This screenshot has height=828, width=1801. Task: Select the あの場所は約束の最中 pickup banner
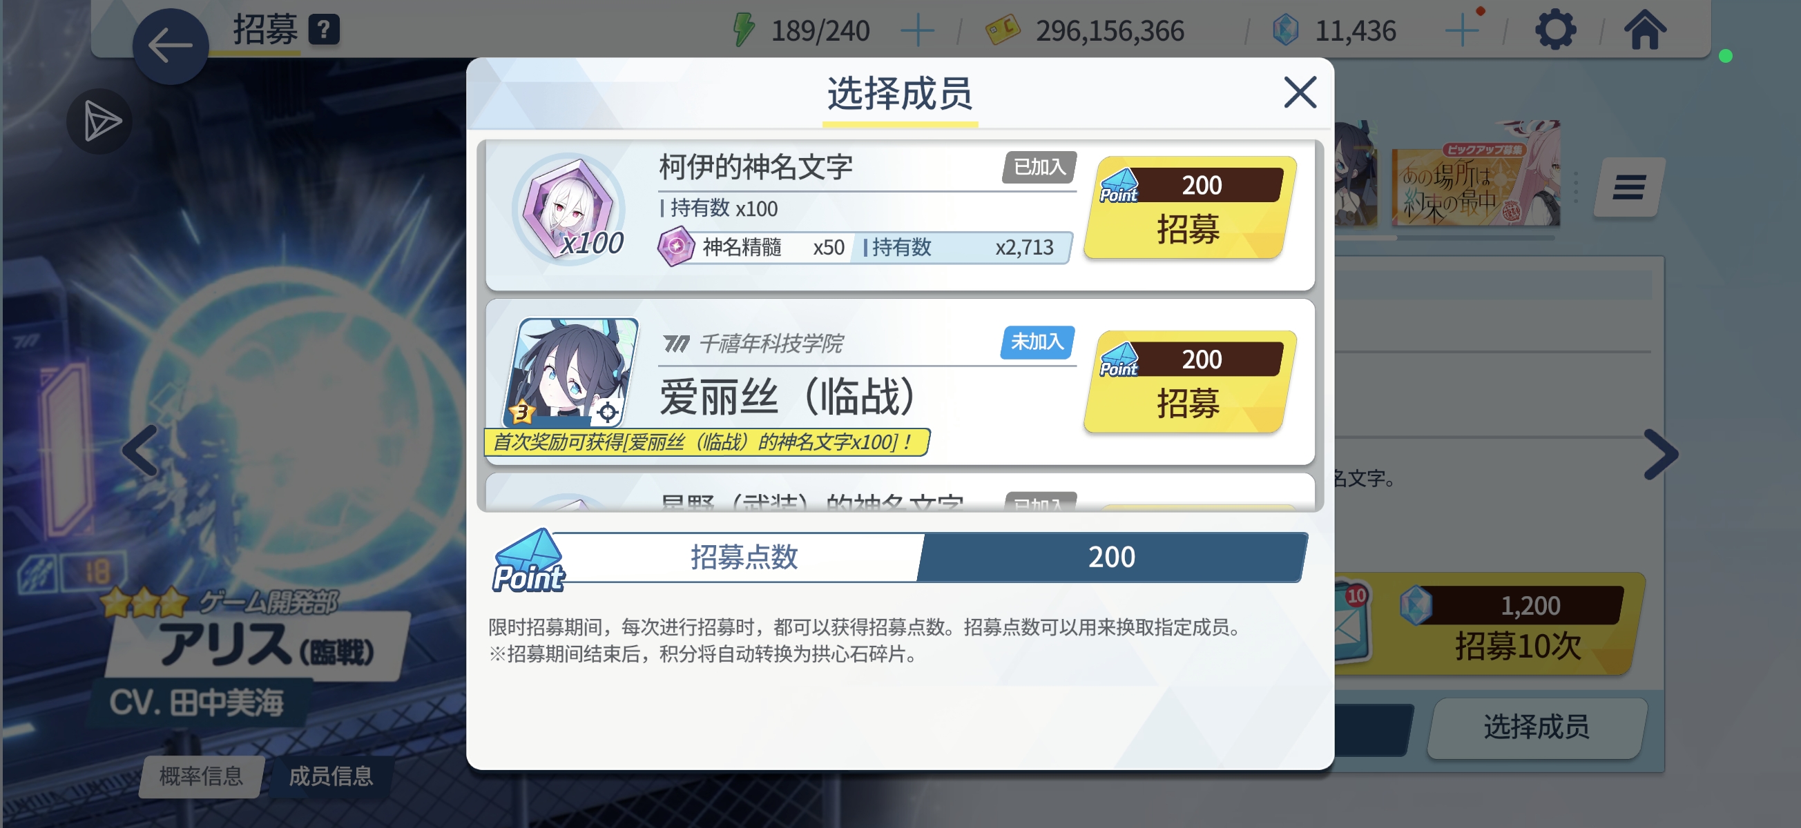point(1474,176)
